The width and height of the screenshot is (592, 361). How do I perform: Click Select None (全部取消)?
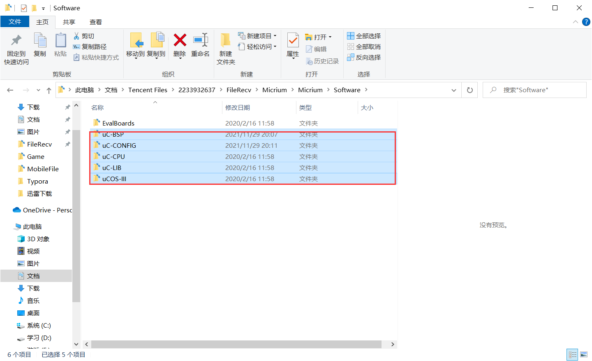[x=364, y=47]
